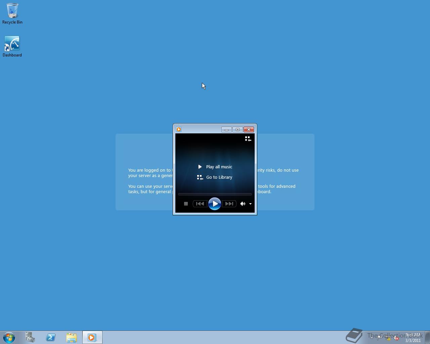Viewport: 430px width, 344px height.
Task: Click the Show desktop button
Action: [x=428, y=337]
